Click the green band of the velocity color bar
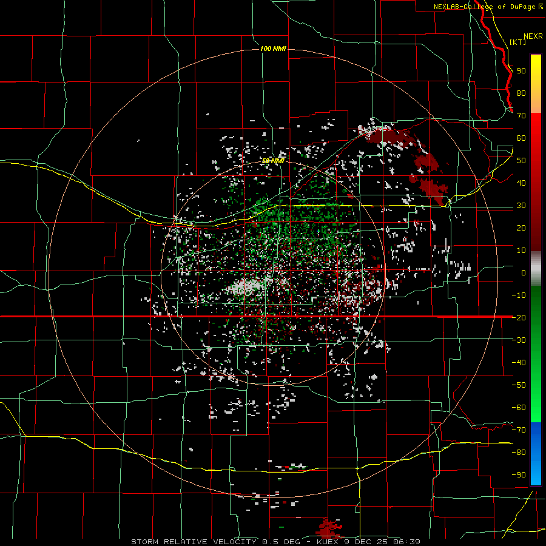The height and width of the screenshot is (546, 546). click(536, 354)
